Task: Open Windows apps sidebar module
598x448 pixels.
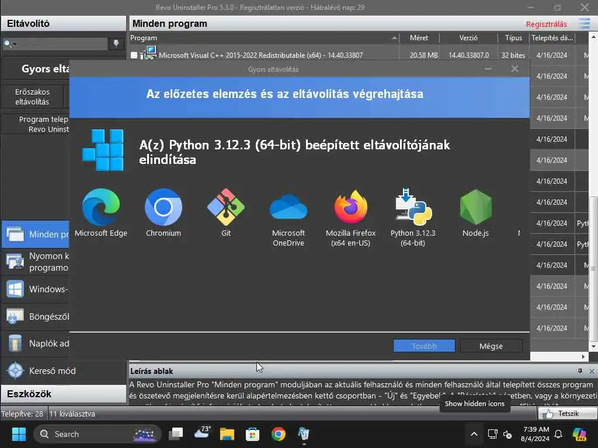Action: coord(36,289)
